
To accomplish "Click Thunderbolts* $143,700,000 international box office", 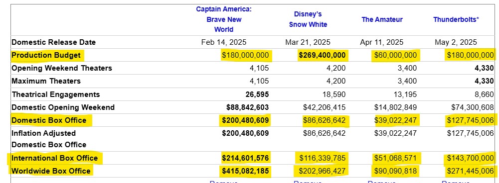I will point(471,158).
